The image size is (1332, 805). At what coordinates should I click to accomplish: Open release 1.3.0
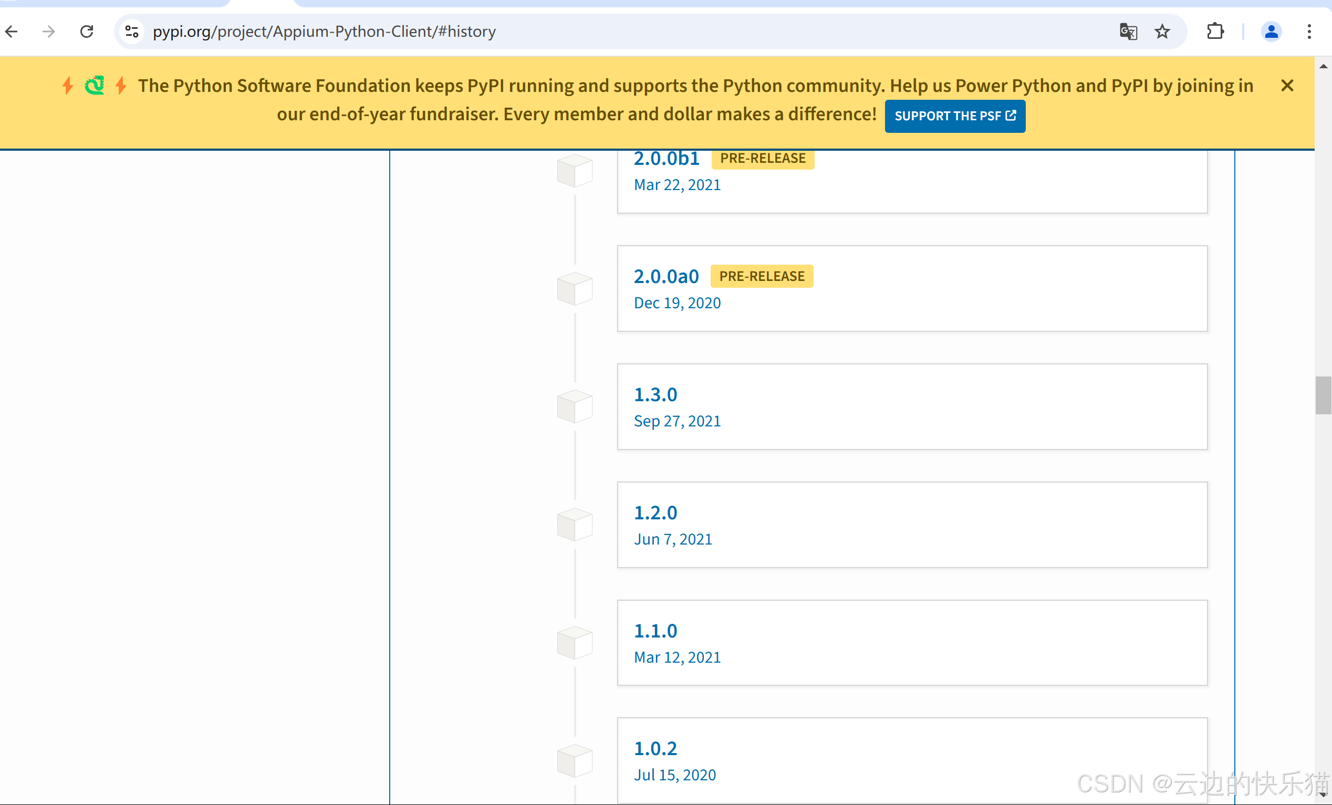912,406
